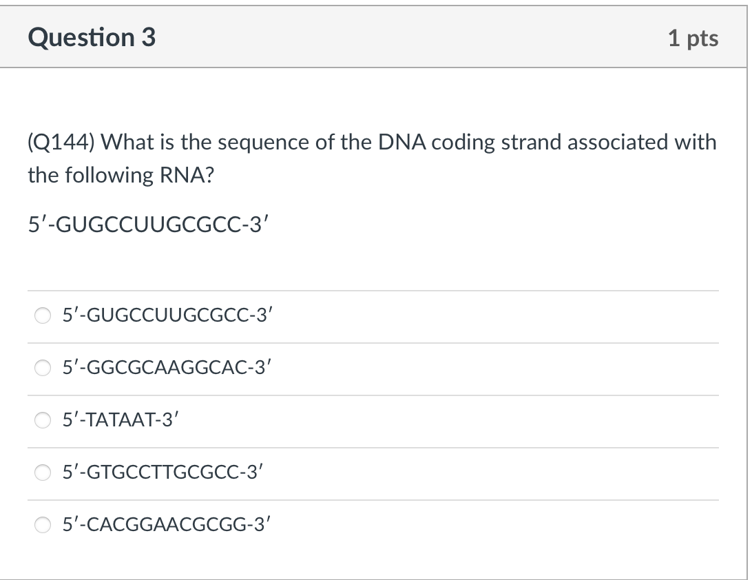Click the 1 pts label
This screenshot has width=752, height=580.
(x=693, y=39)
